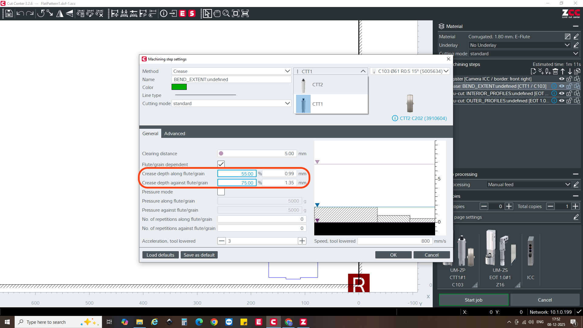Click the green Color swatch

click(179, 87)
